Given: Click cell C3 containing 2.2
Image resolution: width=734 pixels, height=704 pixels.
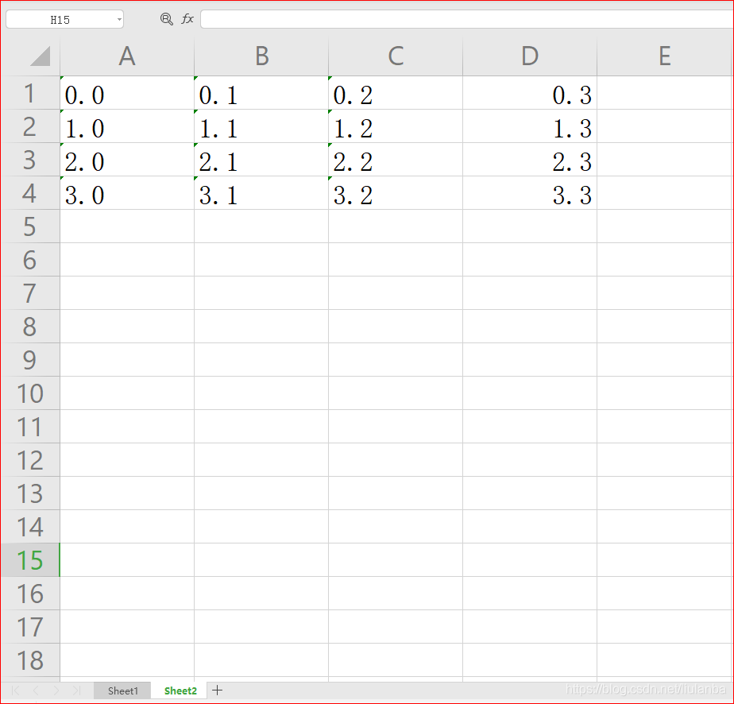Looking at the screenshot, I should [x=396, y=160].
